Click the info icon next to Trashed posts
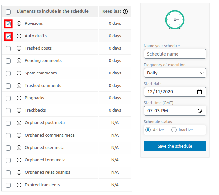The image size is (219, 195). (x=19, y=48)
